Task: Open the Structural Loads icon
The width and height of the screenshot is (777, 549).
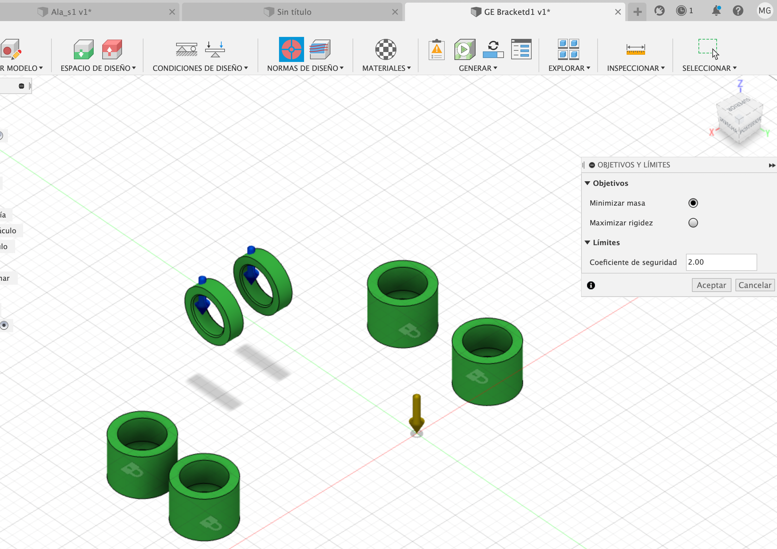Action: point(215,49)
